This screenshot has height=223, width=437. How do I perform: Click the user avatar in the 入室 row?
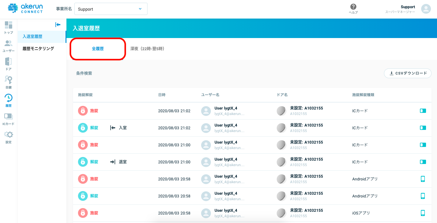[x=206, y=128]
